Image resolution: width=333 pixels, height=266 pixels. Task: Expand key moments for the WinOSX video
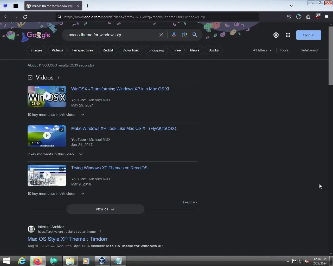(83, 115)
